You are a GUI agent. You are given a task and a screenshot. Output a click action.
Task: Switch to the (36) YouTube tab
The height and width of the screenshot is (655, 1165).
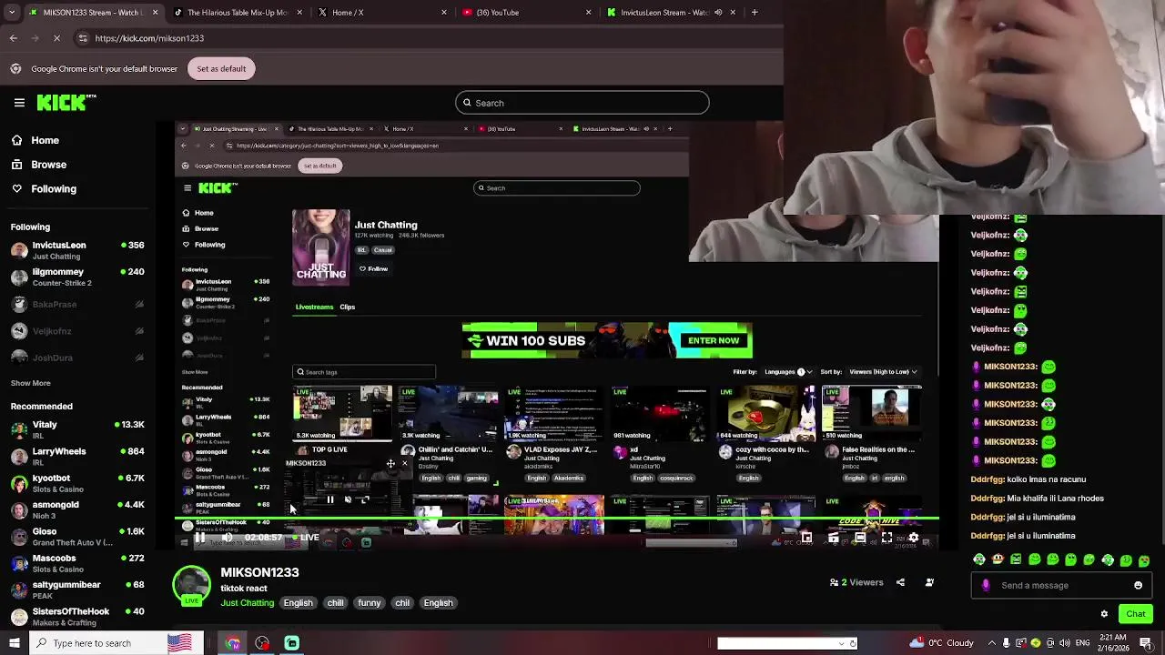point(526,13)
